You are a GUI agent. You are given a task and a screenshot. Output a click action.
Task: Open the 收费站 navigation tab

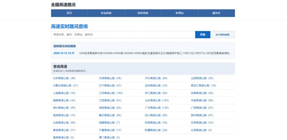[x=180, y=13]
